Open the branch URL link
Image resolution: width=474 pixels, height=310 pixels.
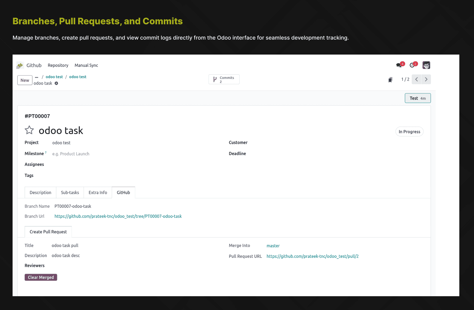pos(118,216)
